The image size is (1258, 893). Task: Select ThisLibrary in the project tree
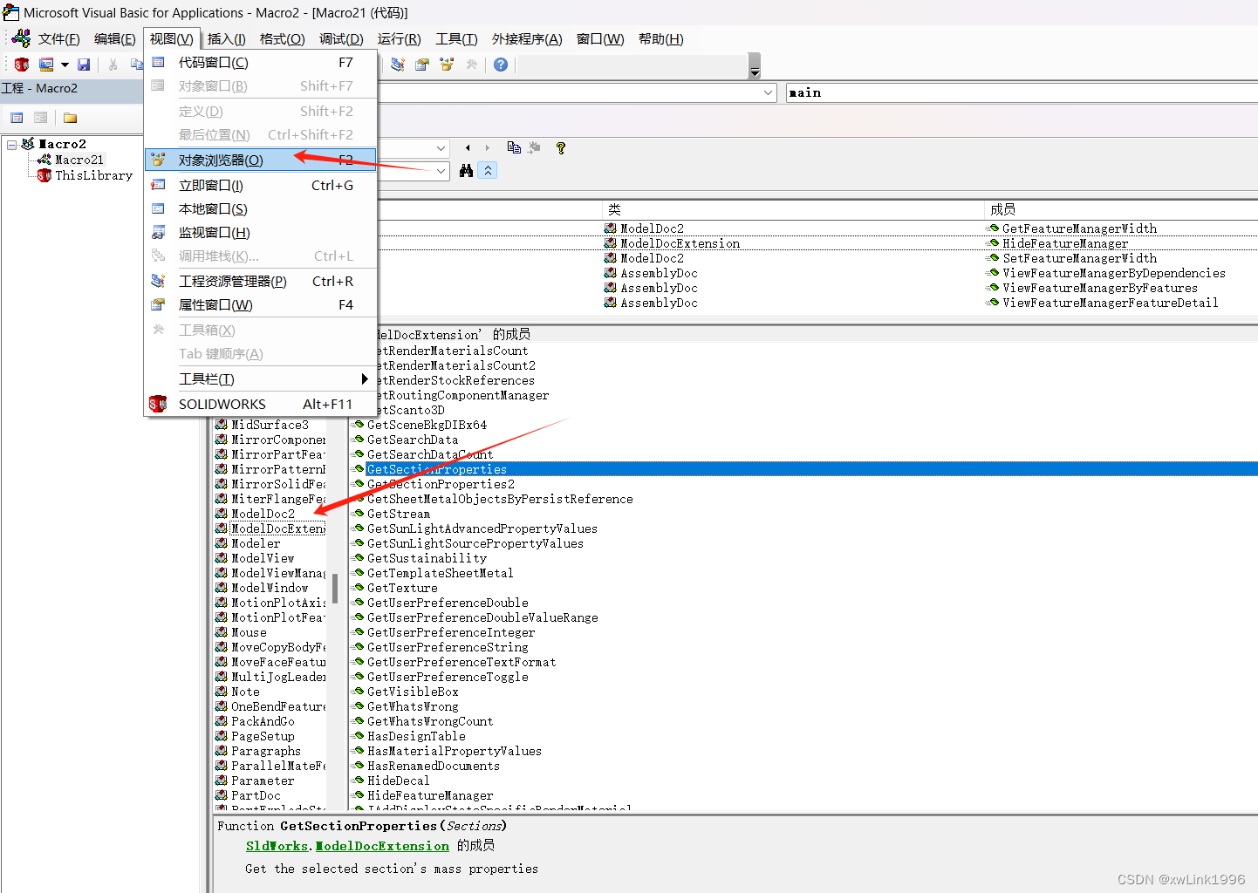click(x=93, y=175)
